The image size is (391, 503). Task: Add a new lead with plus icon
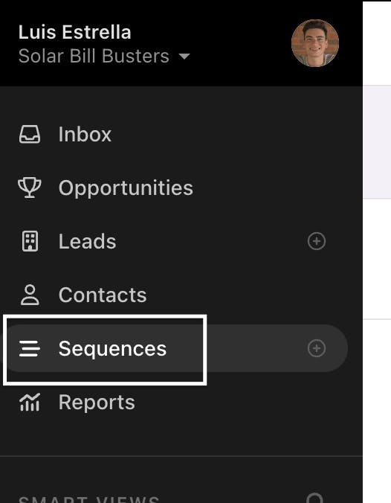pos(317,241)
